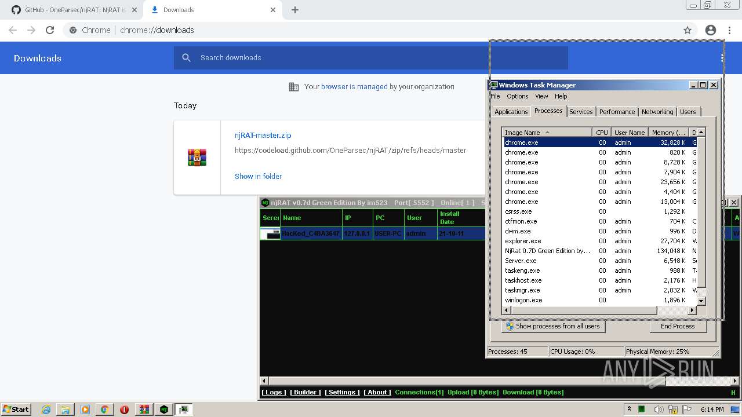The height and width of the screenshot is (417, 742).
Task: Switch to the Networking tab
Action: 657,112
